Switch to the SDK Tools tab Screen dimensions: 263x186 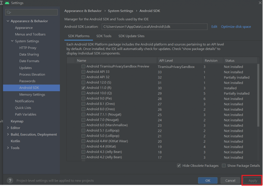point(104,36)
